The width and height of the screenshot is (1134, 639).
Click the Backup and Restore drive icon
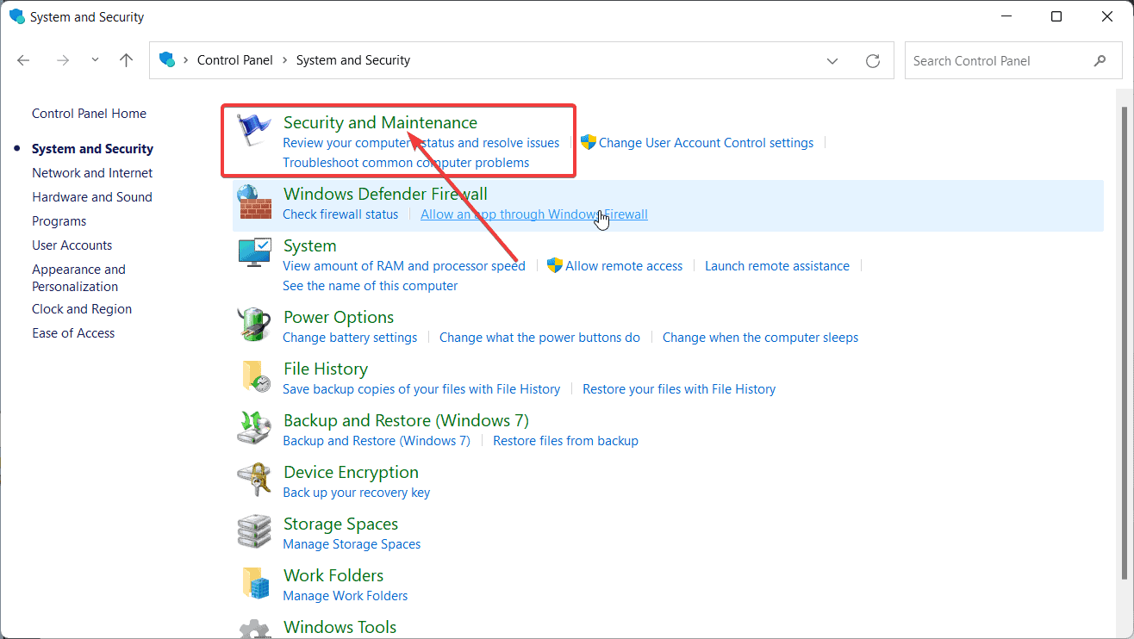pos(254,429)
